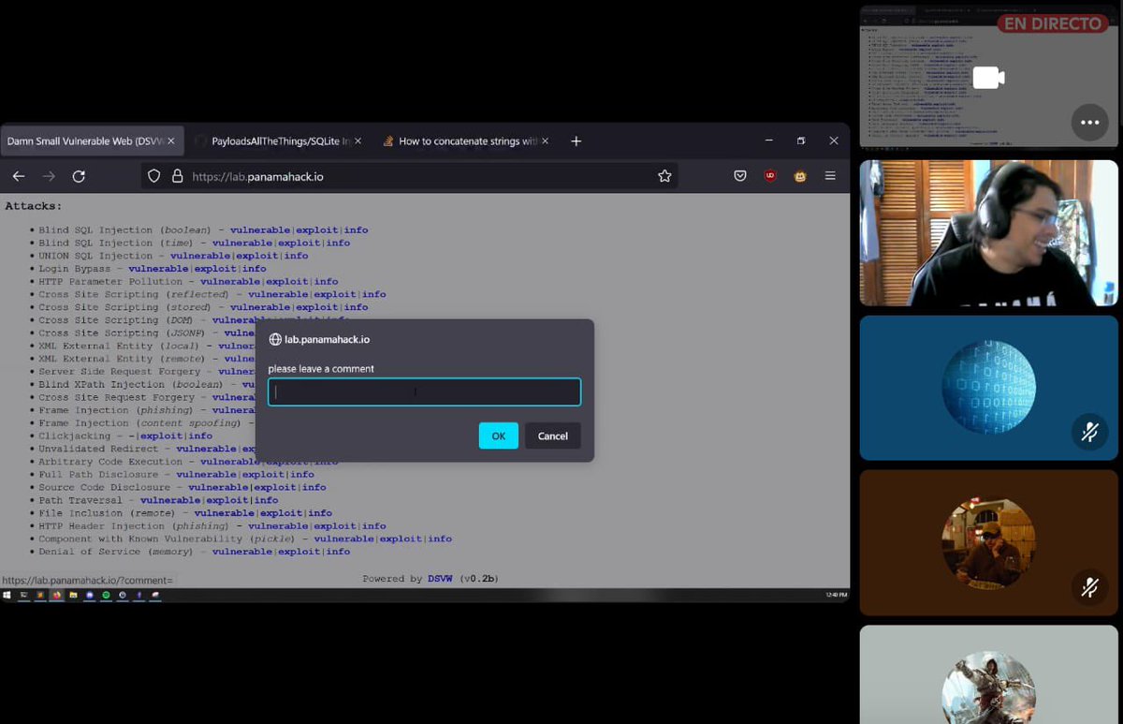Click the address bar showing lab.panamahack.io
1123x724 pixels.
point(409,176)
